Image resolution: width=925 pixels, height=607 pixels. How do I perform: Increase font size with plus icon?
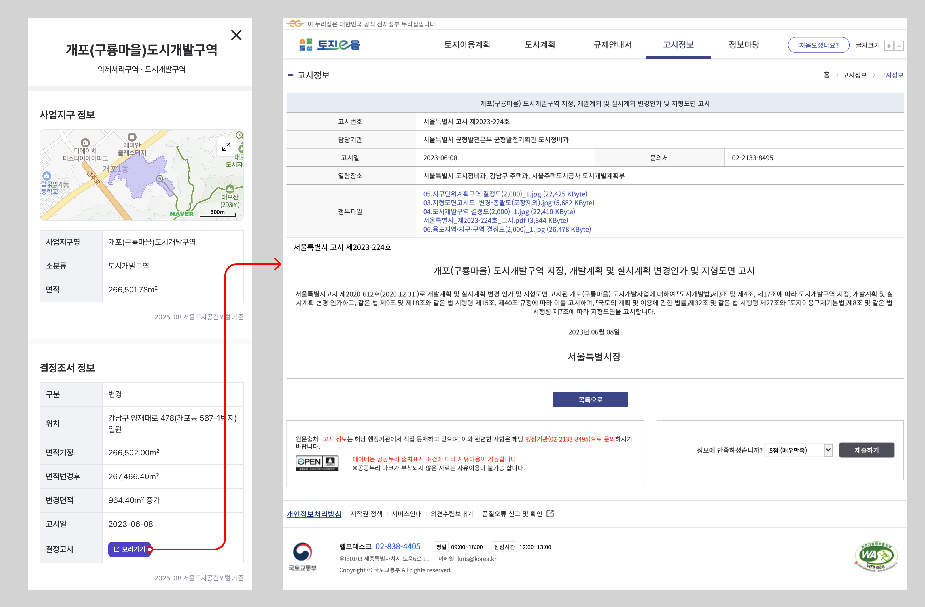point(889,46)
